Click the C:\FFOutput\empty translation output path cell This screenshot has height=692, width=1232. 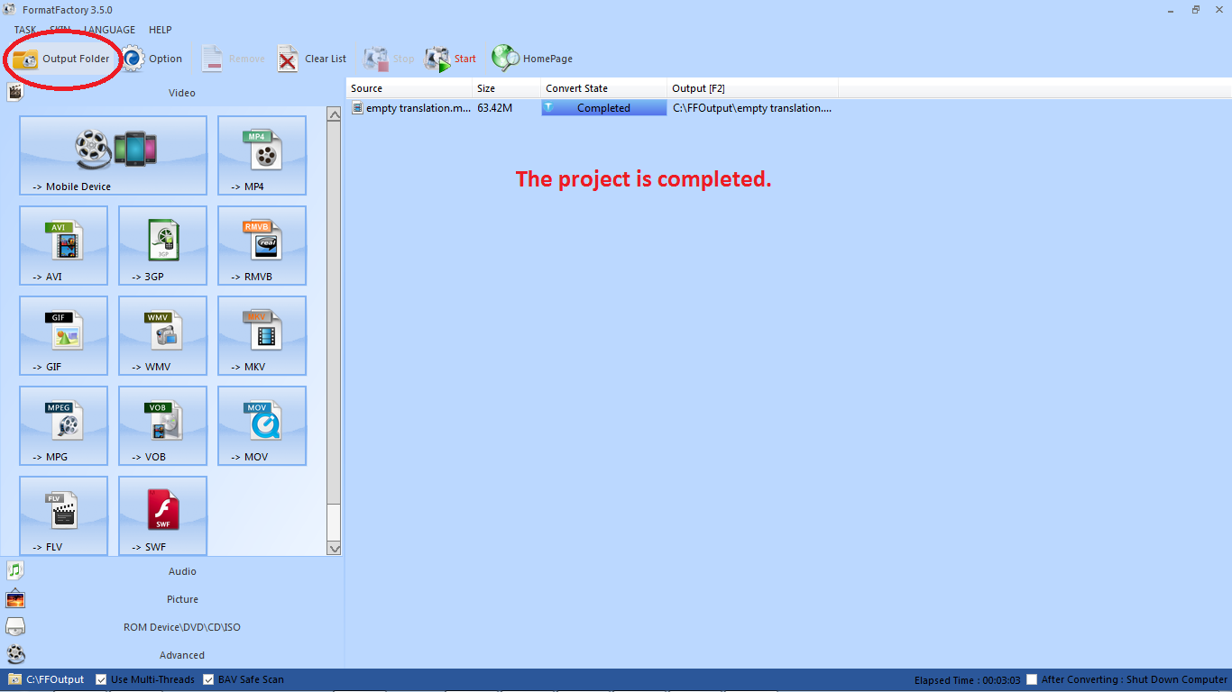click(752, 108)
